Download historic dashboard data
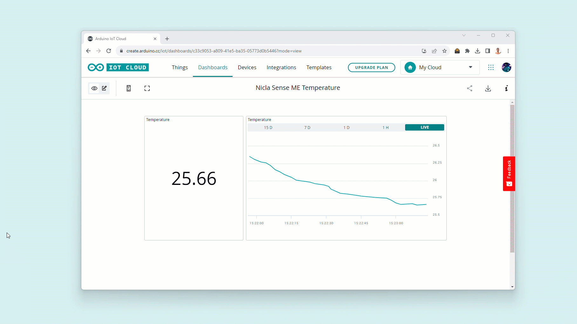The image size is (577, 324). coord(488,88)
